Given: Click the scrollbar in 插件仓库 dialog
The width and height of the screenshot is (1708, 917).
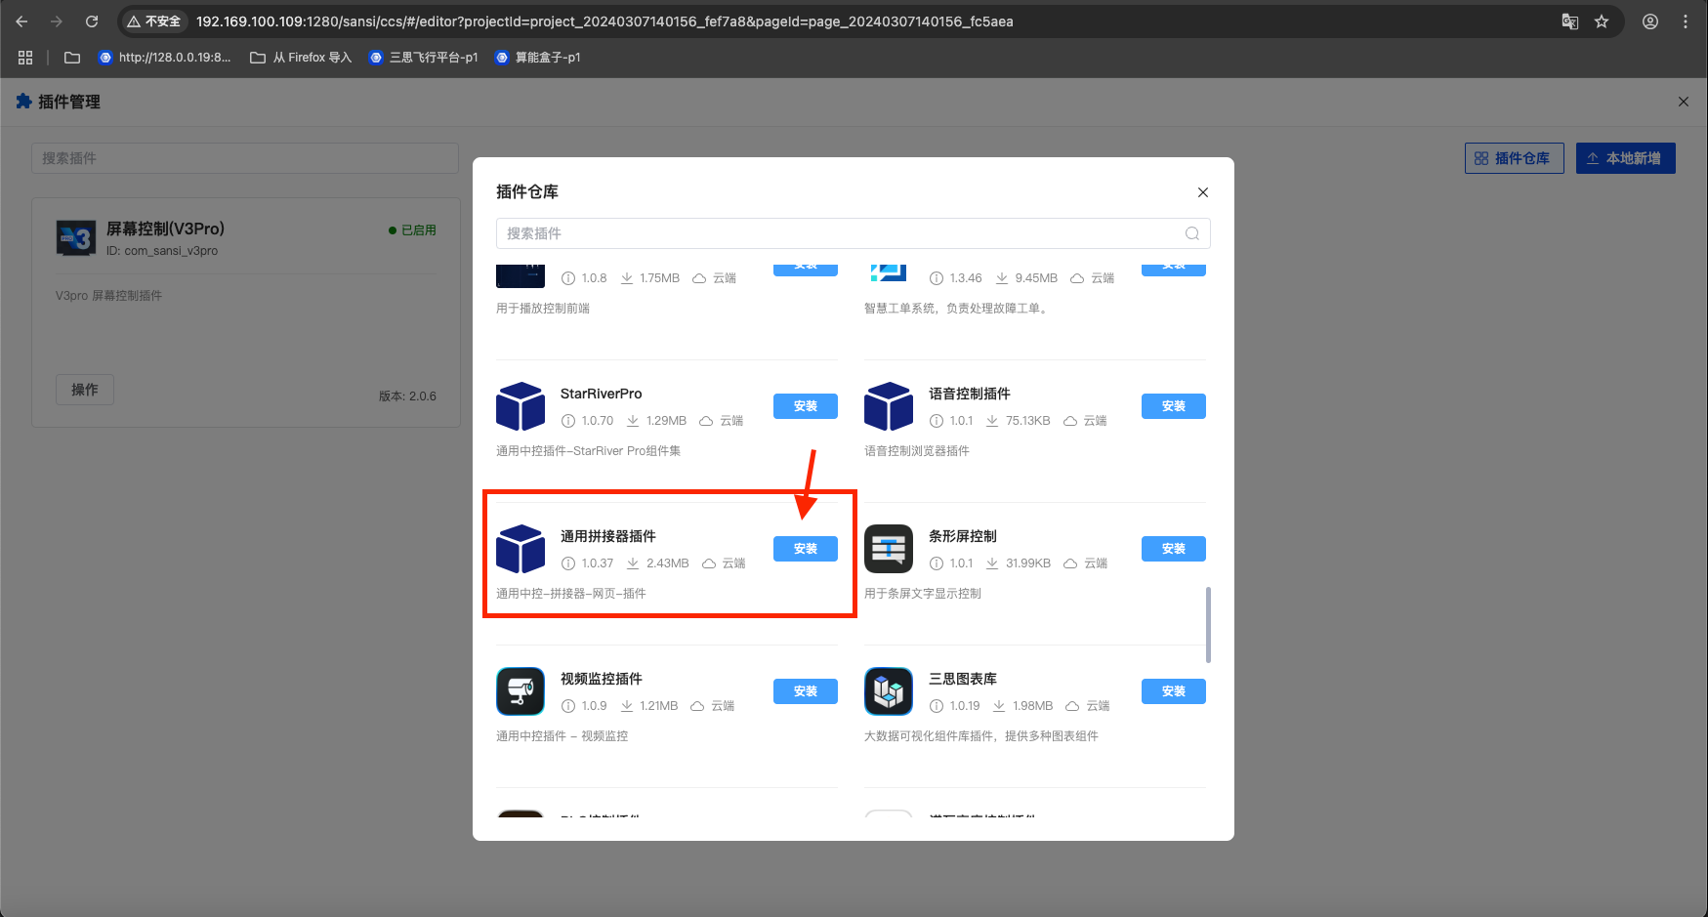Looking at the screenshot, I should (1208, 625).
